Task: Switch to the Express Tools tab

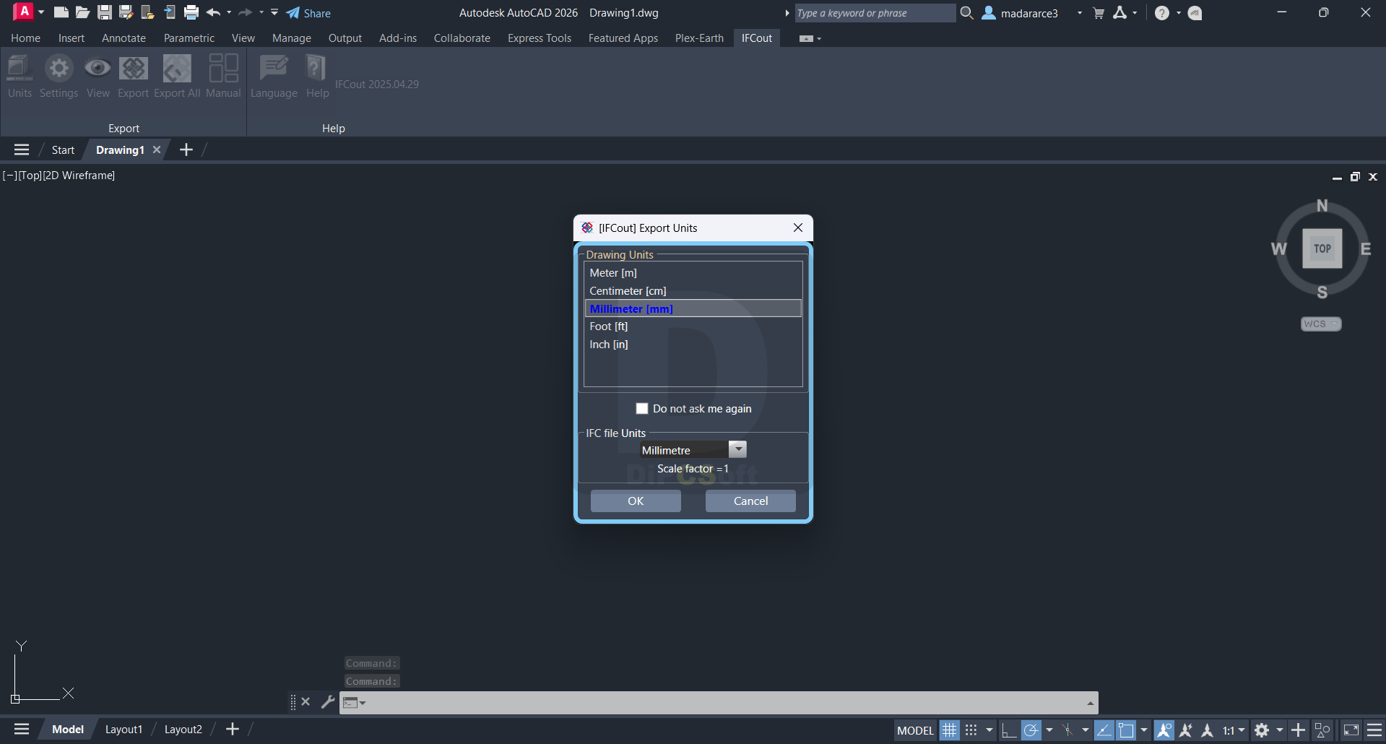Action: (x=539, y=38)
